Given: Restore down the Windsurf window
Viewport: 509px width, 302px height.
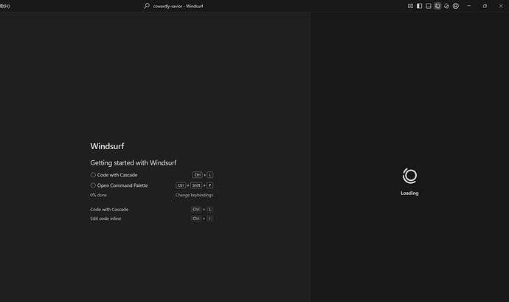Looking at the screenshot, I should (485, 6).
